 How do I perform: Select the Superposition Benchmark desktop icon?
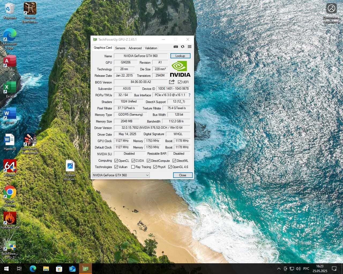click(30, 144)
